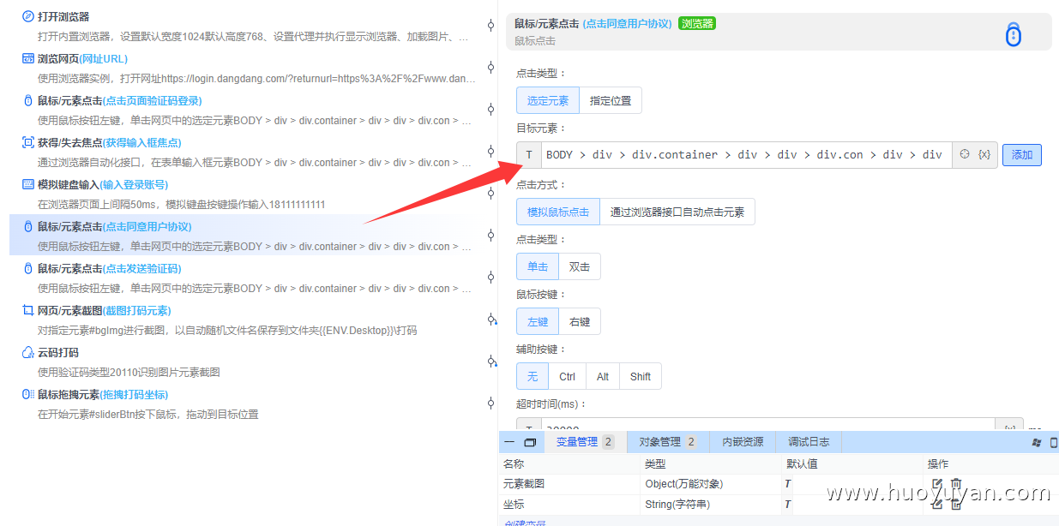Click the 名称 column header
The height and width of the screenshot is (526, 1059).
[514, 463]
